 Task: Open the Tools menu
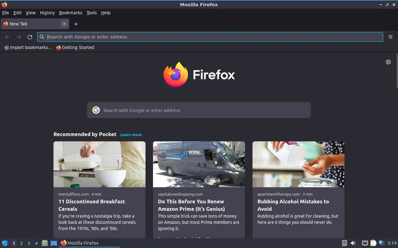[91, 13]
